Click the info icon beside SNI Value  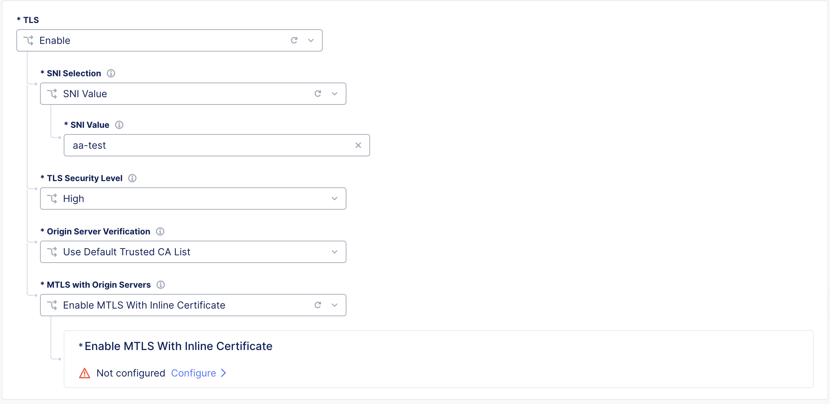(x=119, y=125)
